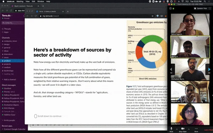Reload the my.terra.do page
The image size is (213, 133).
pos(36,16)
